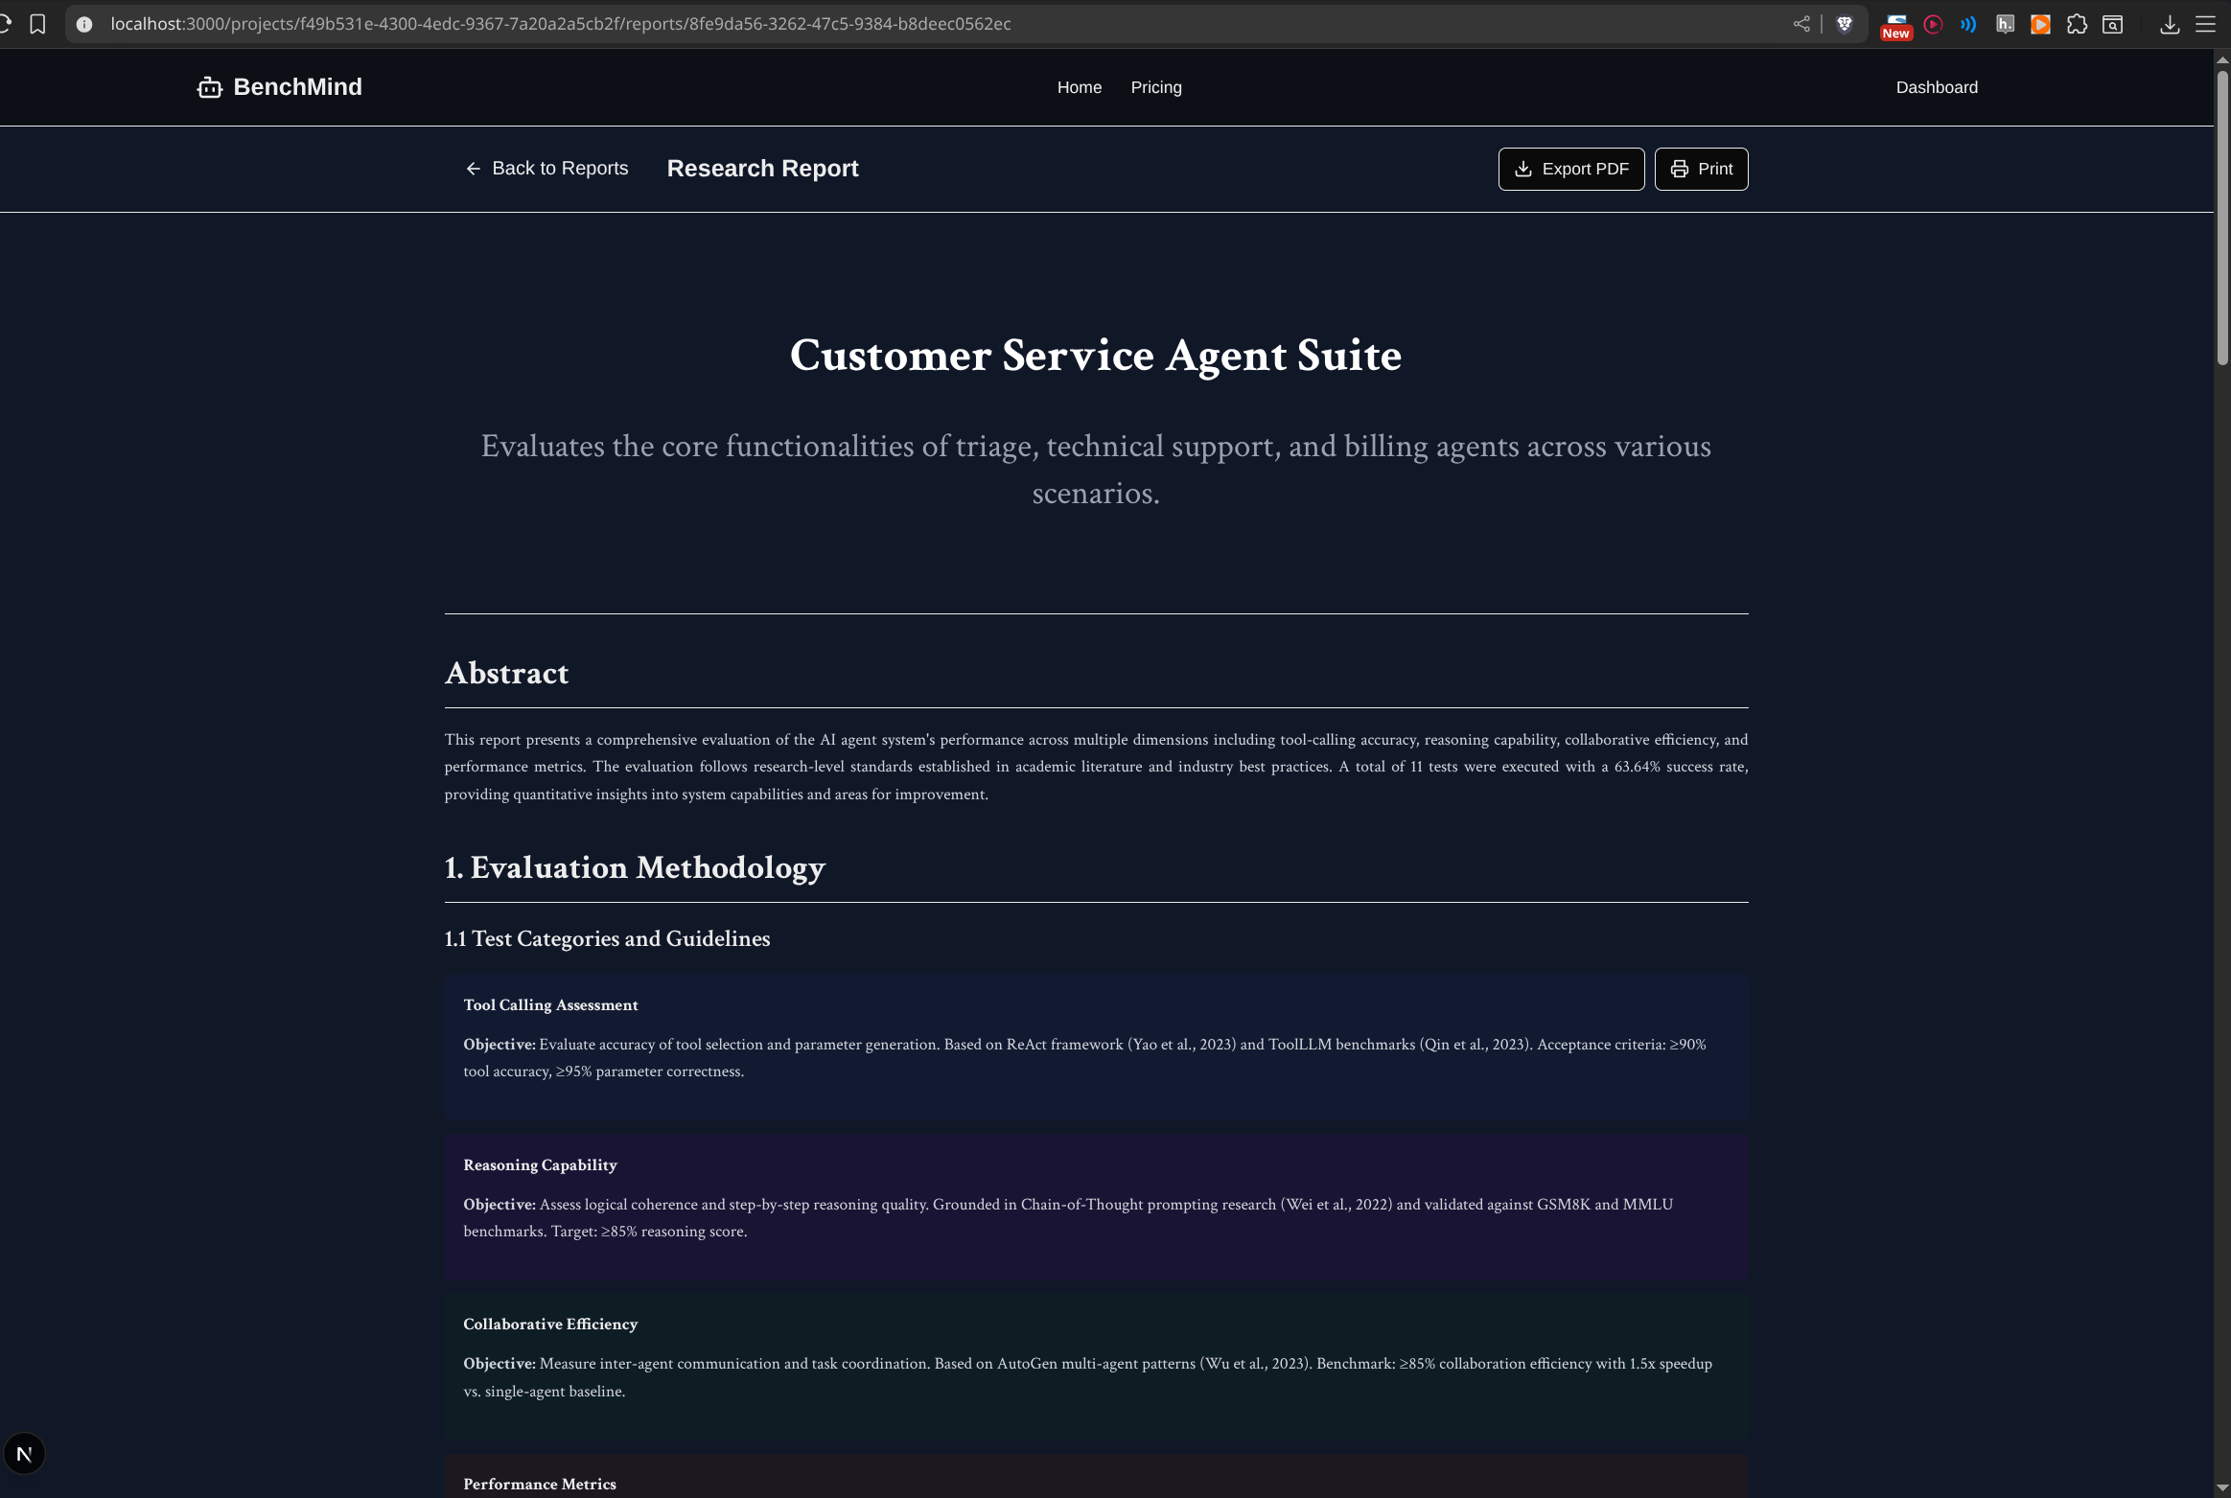Bookmark this page with bookmark icon

(37, 24)
